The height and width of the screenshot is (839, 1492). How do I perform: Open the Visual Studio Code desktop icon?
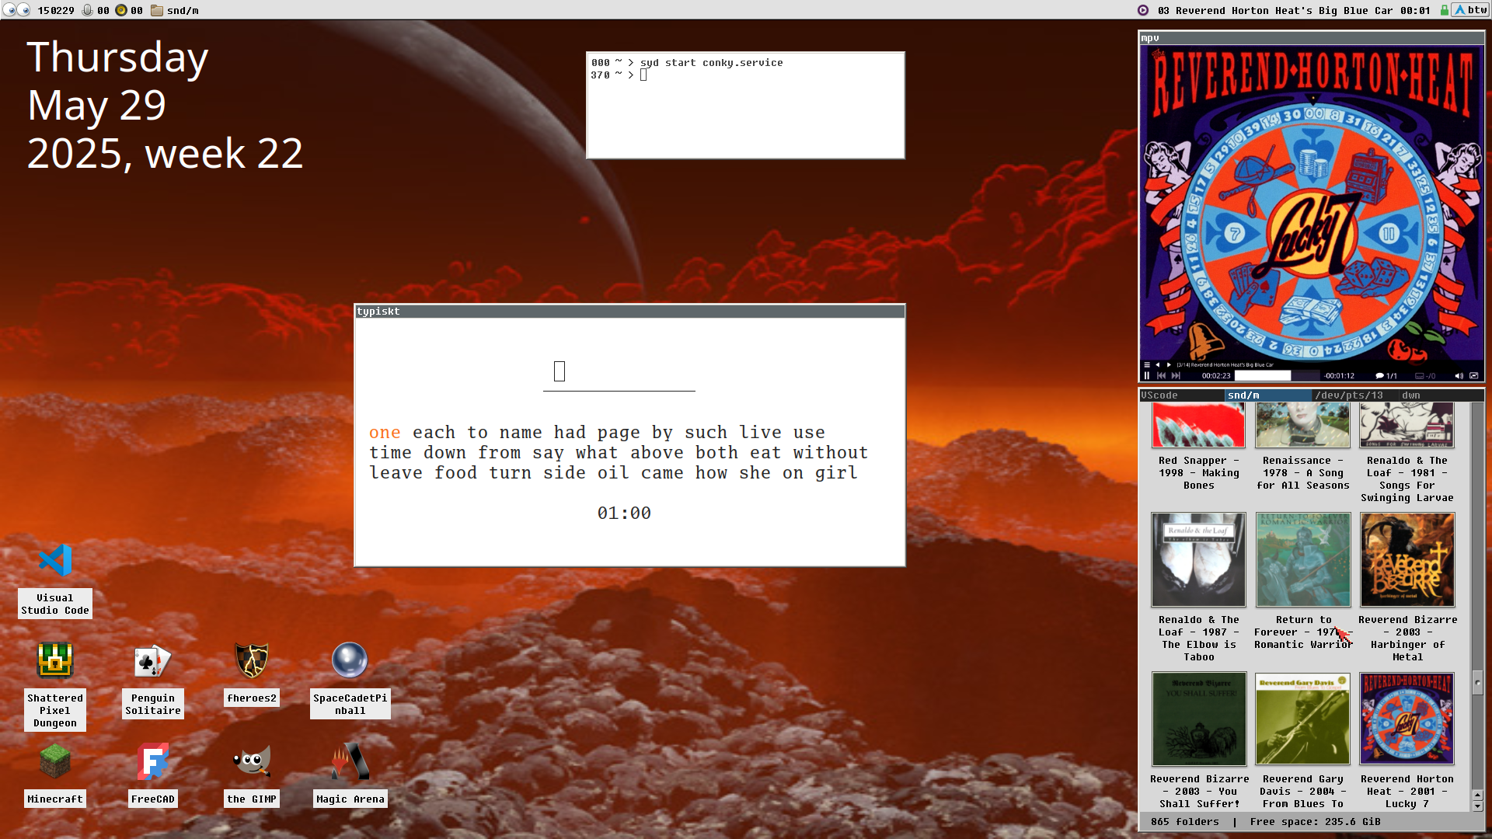point(55,561)
